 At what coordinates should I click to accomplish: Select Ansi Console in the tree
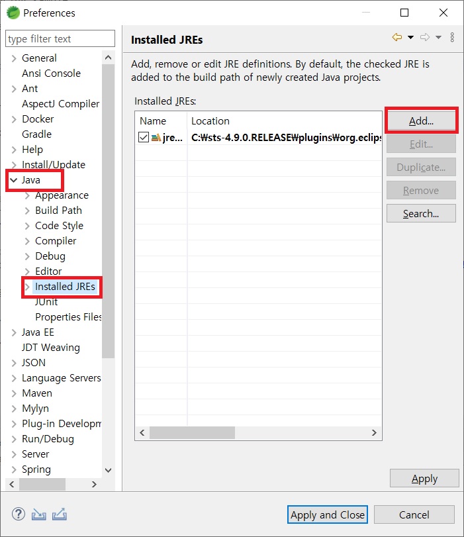52,73
